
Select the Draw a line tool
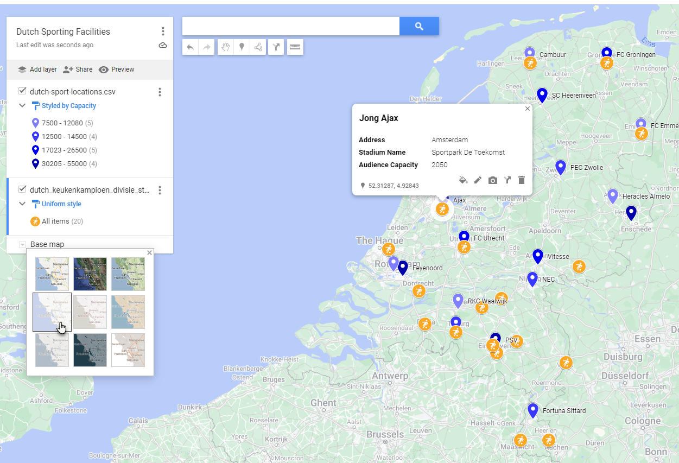(x=258, y=47)
